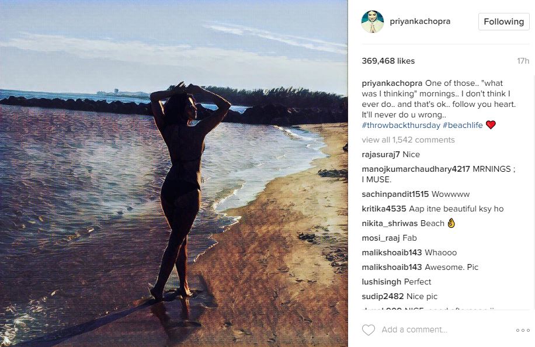Toggle the Following button
This screenshot has height=347, width=535.
click(503, 22)
